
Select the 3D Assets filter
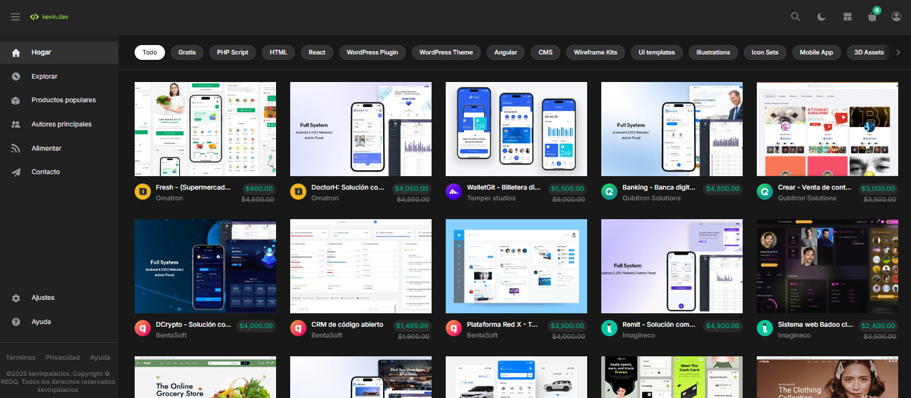pyautogui.click(x=869, y=52)
